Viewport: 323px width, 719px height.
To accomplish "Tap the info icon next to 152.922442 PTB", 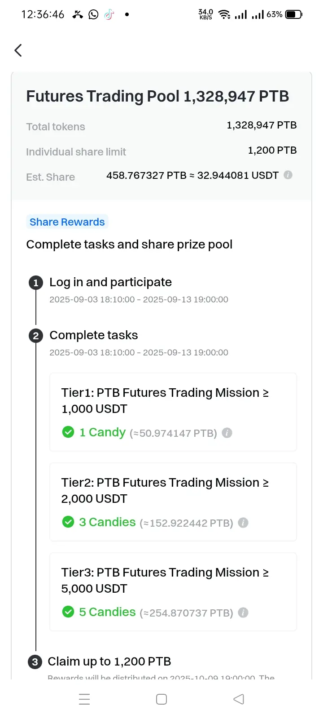I will [x=243, y=523].
